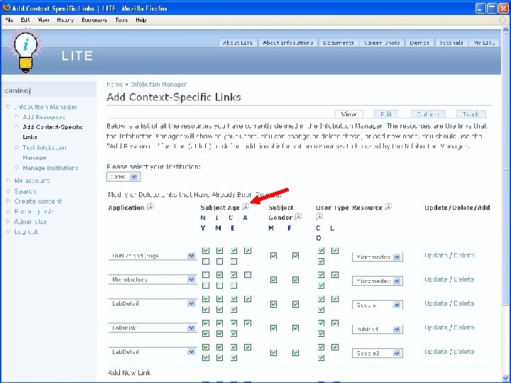The height and width of the screenshot is (383, 511).
Task: Click Update in the FallsRisk row
Action: coord(435,328)
